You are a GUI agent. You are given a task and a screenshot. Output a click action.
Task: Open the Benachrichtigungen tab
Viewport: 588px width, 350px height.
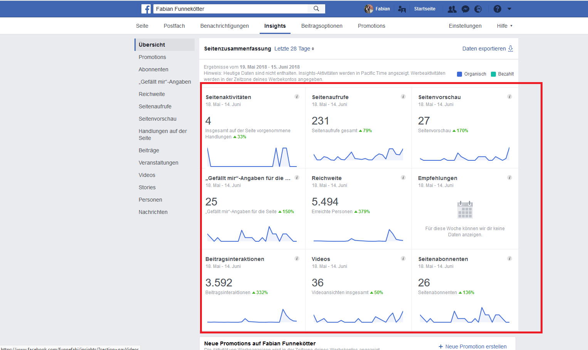[x=225, y=26]
